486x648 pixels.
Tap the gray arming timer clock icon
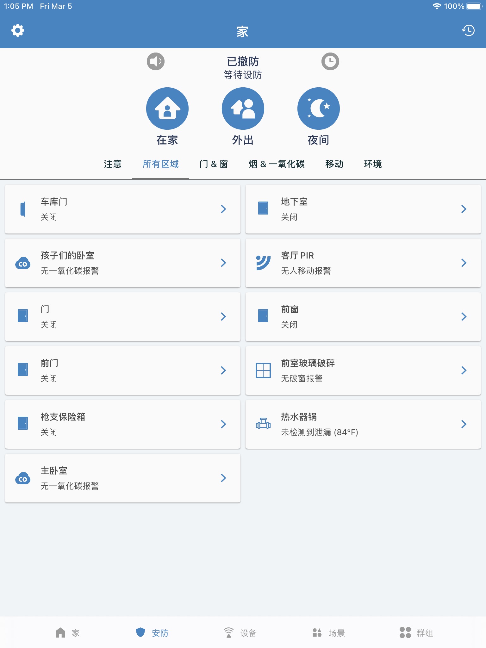[330, 61]
